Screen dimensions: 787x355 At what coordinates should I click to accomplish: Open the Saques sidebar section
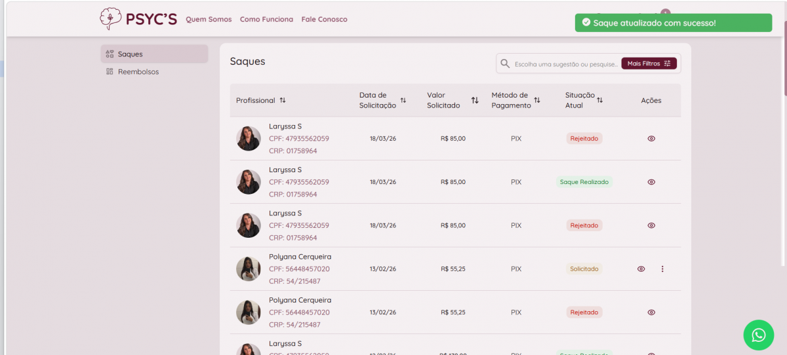[130, 54]
